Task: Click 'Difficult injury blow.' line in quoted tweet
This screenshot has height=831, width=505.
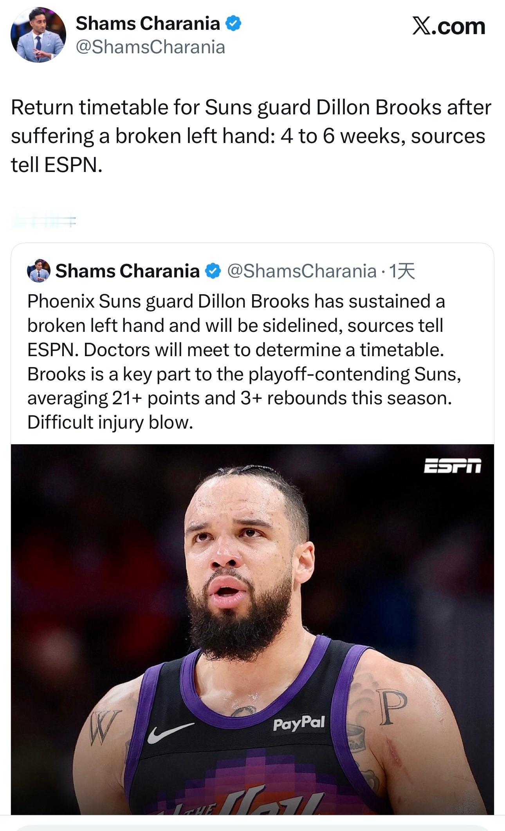Action: click(110, 422)
